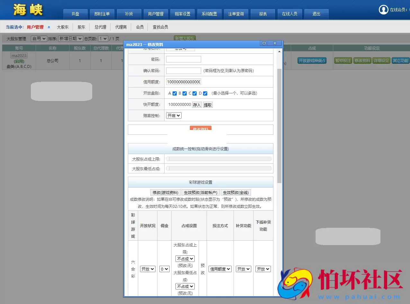The image size is (410, 304).
Task: Click the 暂停投注 badge for 总公司
Action: click(x=343, y=60)
